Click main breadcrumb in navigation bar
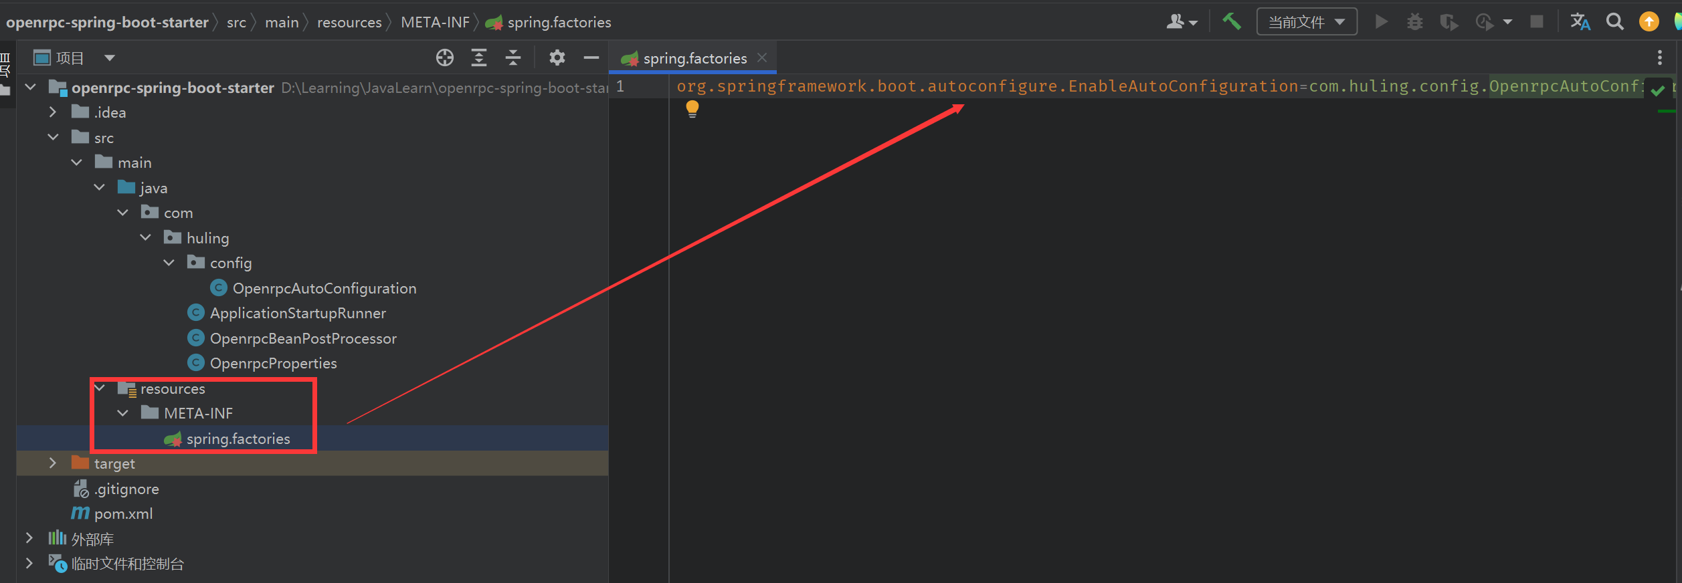Screen dimensions: 1682x583 (282, 22)
